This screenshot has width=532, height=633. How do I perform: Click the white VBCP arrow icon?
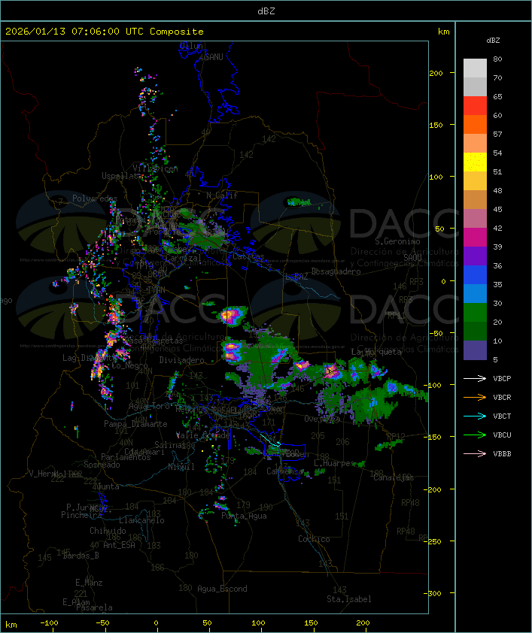click(x=475, y=379)
